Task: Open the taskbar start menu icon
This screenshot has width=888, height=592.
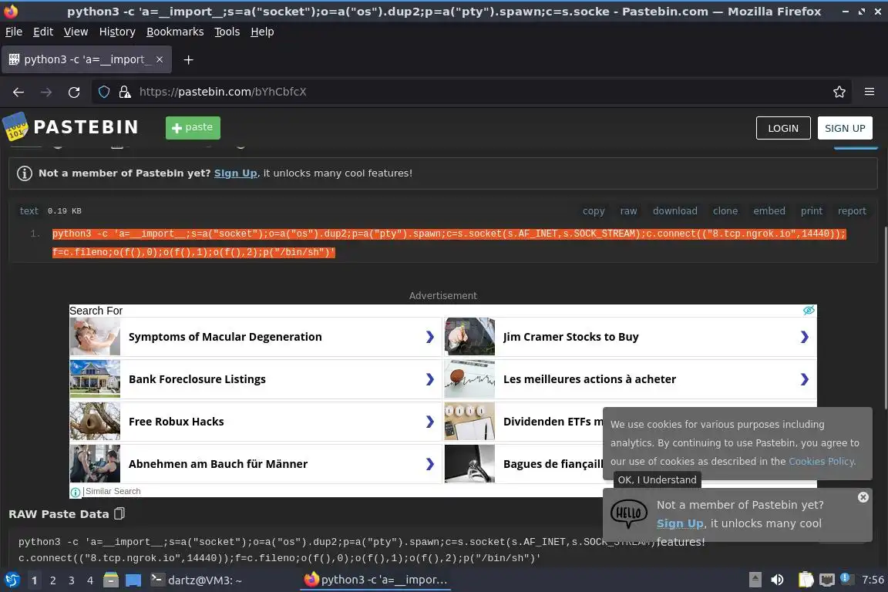Action: click(x=12, y=580)
